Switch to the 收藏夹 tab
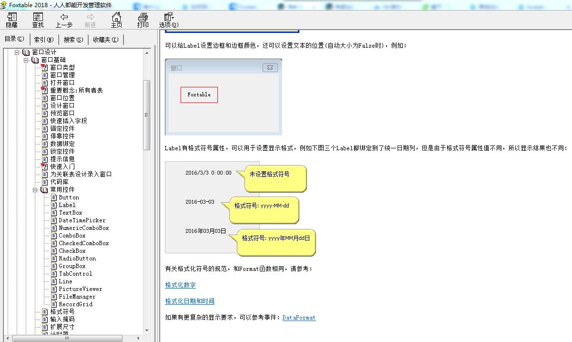 106,40
